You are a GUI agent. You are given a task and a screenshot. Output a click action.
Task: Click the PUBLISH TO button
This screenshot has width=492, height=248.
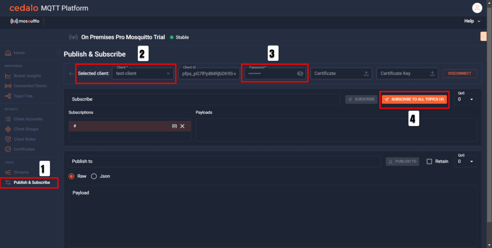click(402, 161)
